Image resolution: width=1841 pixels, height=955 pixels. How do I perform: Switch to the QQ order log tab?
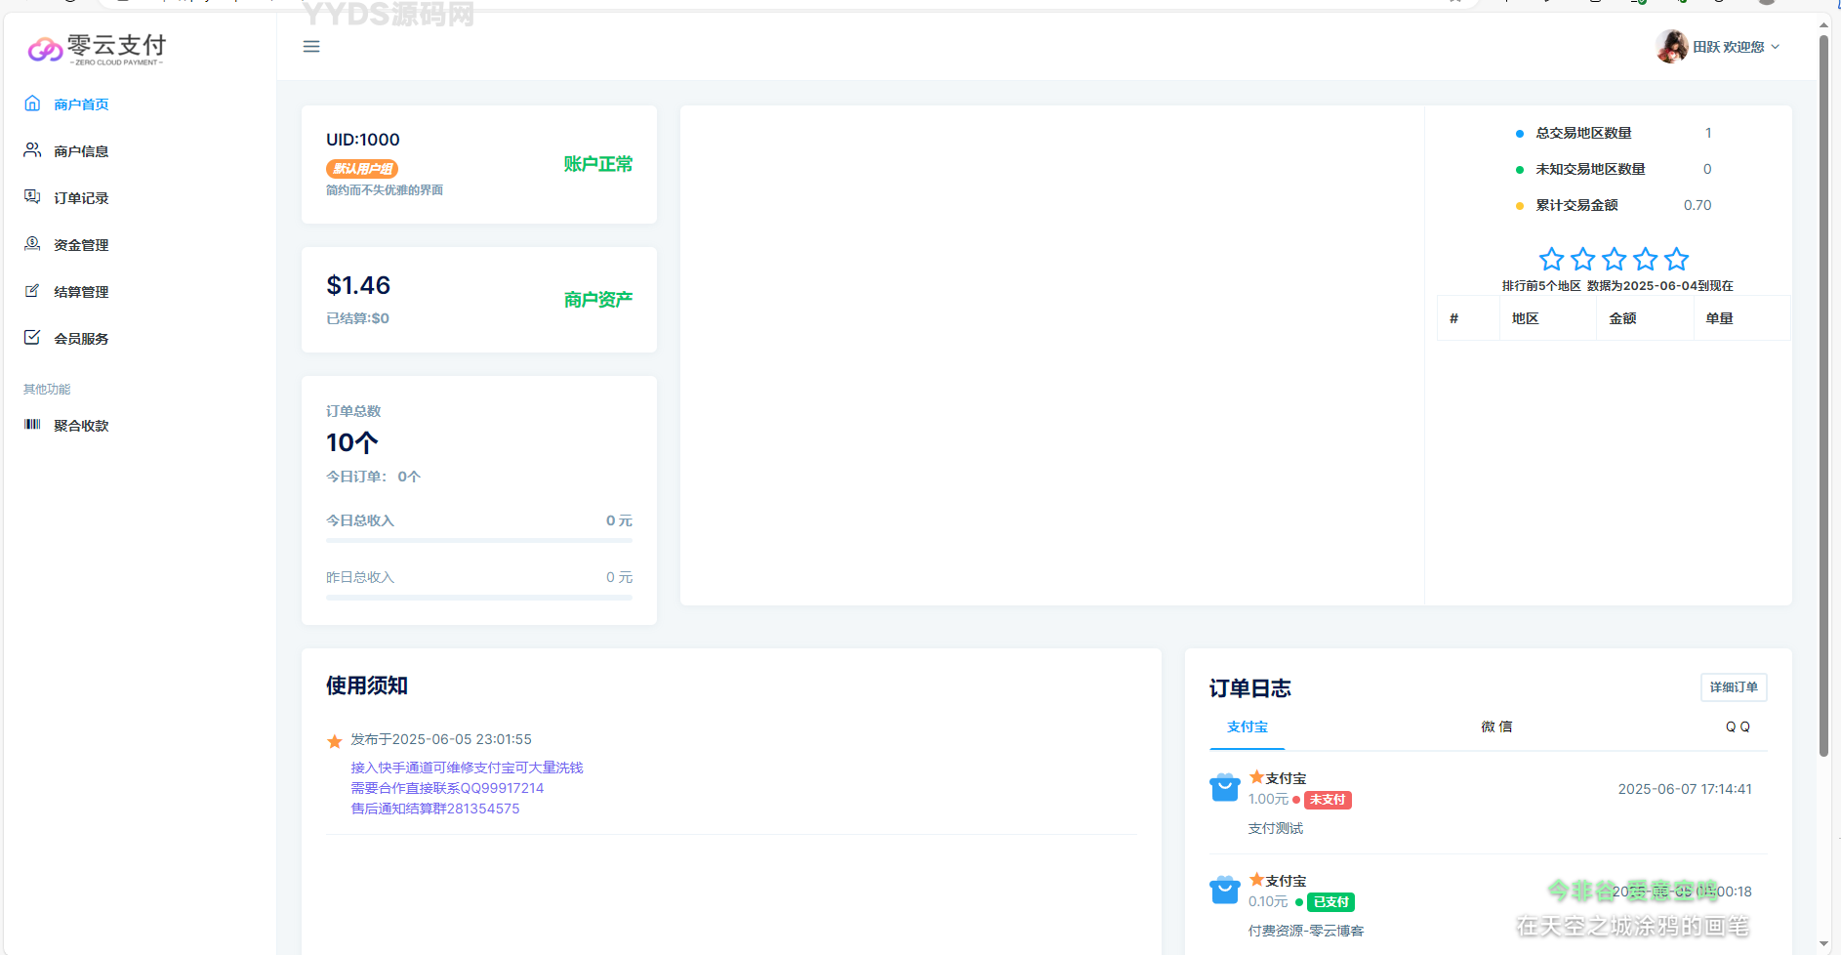pos(1737,727)
